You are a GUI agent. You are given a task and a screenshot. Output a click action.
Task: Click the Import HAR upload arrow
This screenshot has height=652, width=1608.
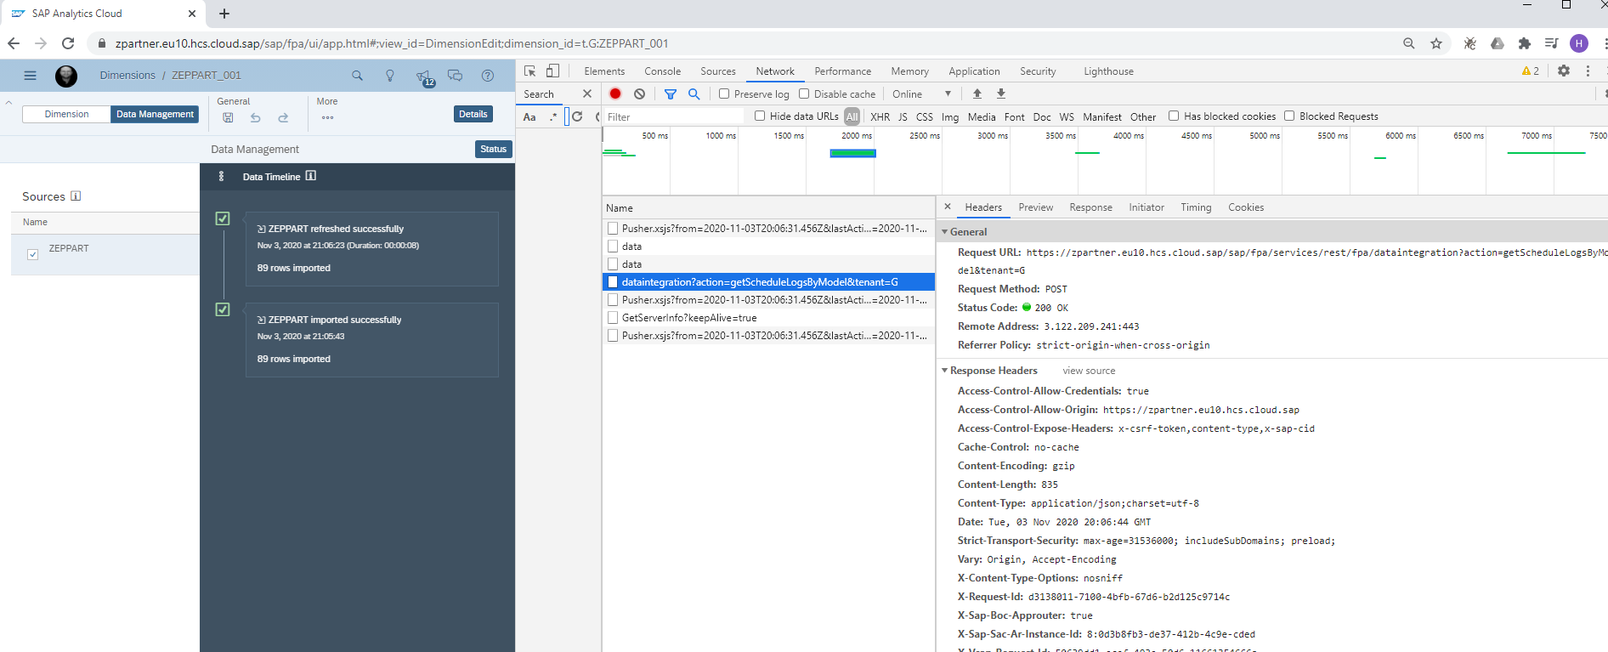tap(977, 94)
